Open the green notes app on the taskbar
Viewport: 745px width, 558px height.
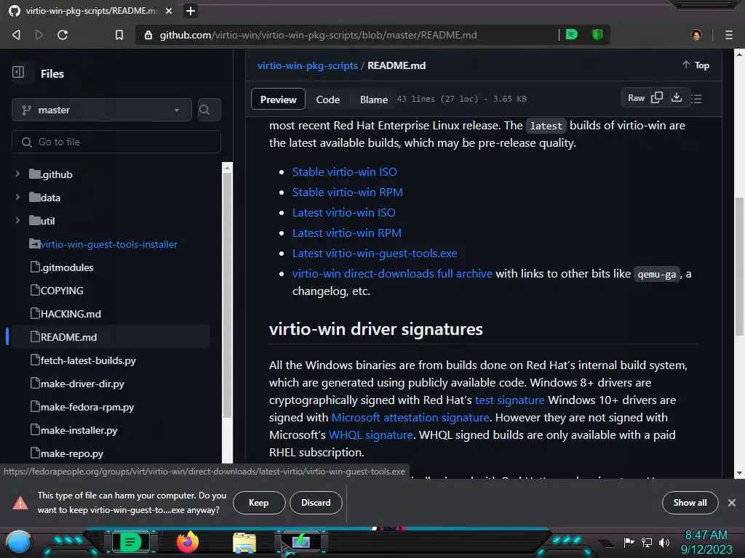click(130, 542)
